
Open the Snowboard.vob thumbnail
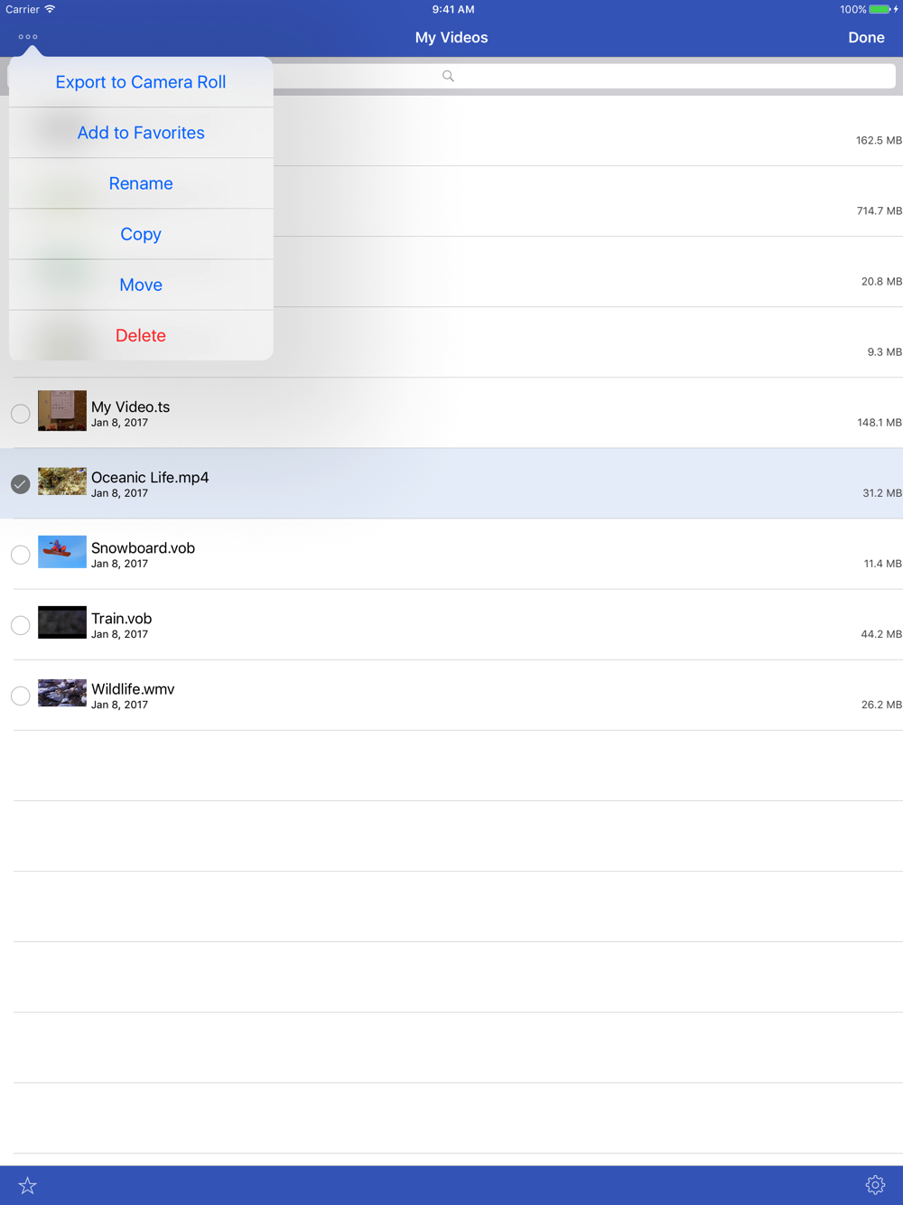tap(62, 552)
